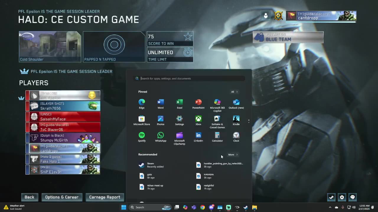Select player ToC Blazer06
The height and width of the screenshot is (212, 378).
point(63,127)
